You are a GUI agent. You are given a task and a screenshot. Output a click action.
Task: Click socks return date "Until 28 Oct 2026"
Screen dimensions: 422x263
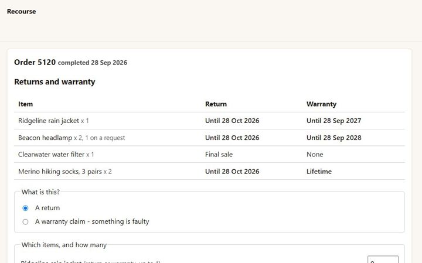pos(232,171)
